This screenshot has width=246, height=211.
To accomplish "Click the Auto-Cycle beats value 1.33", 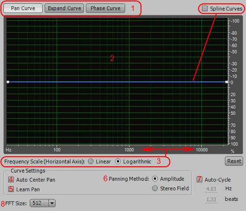I will tap(211, 199).
